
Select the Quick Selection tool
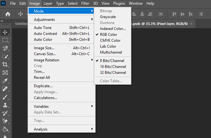click(5, 56)
